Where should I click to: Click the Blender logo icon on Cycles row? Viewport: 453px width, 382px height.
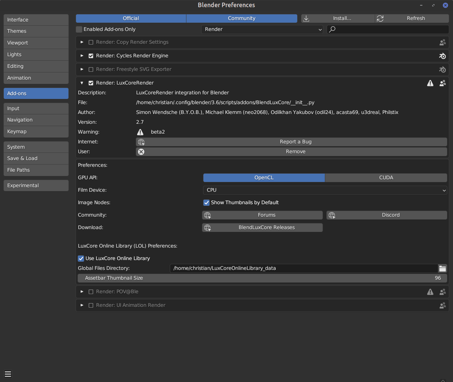point(442,56)
